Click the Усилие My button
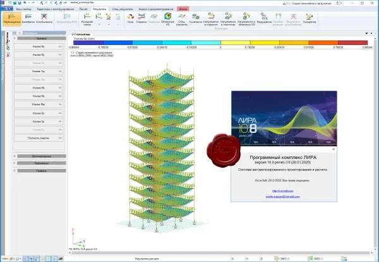Screen dimensions: 379x262 point(39,96)
